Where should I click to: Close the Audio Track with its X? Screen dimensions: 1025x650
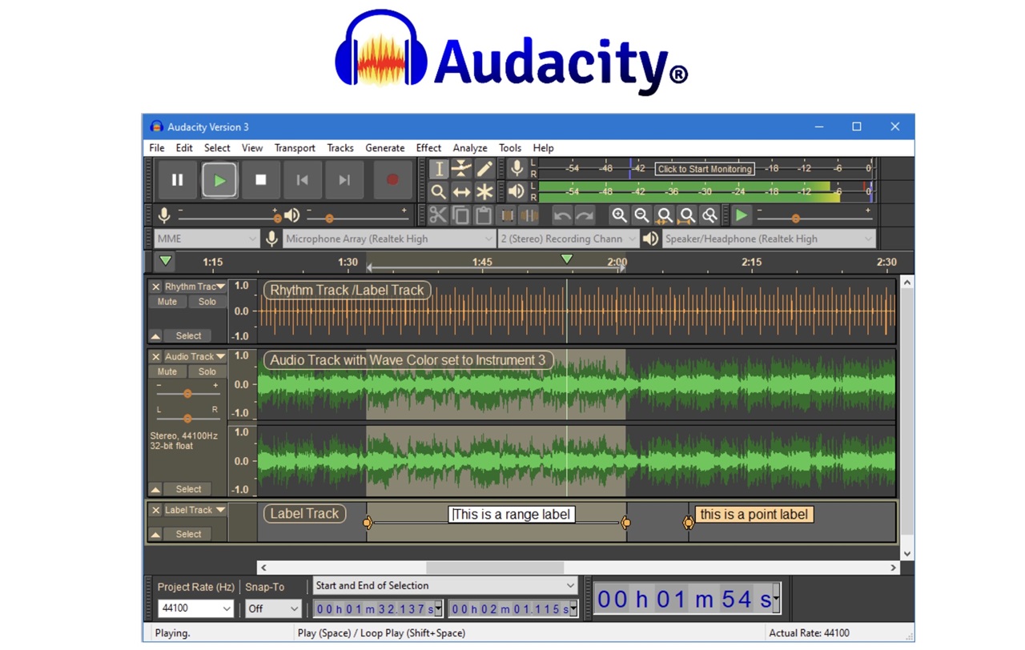[156, 356]
